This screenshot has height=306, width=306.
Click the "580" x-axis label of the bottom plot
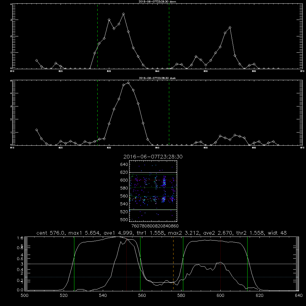pos(181,296)
